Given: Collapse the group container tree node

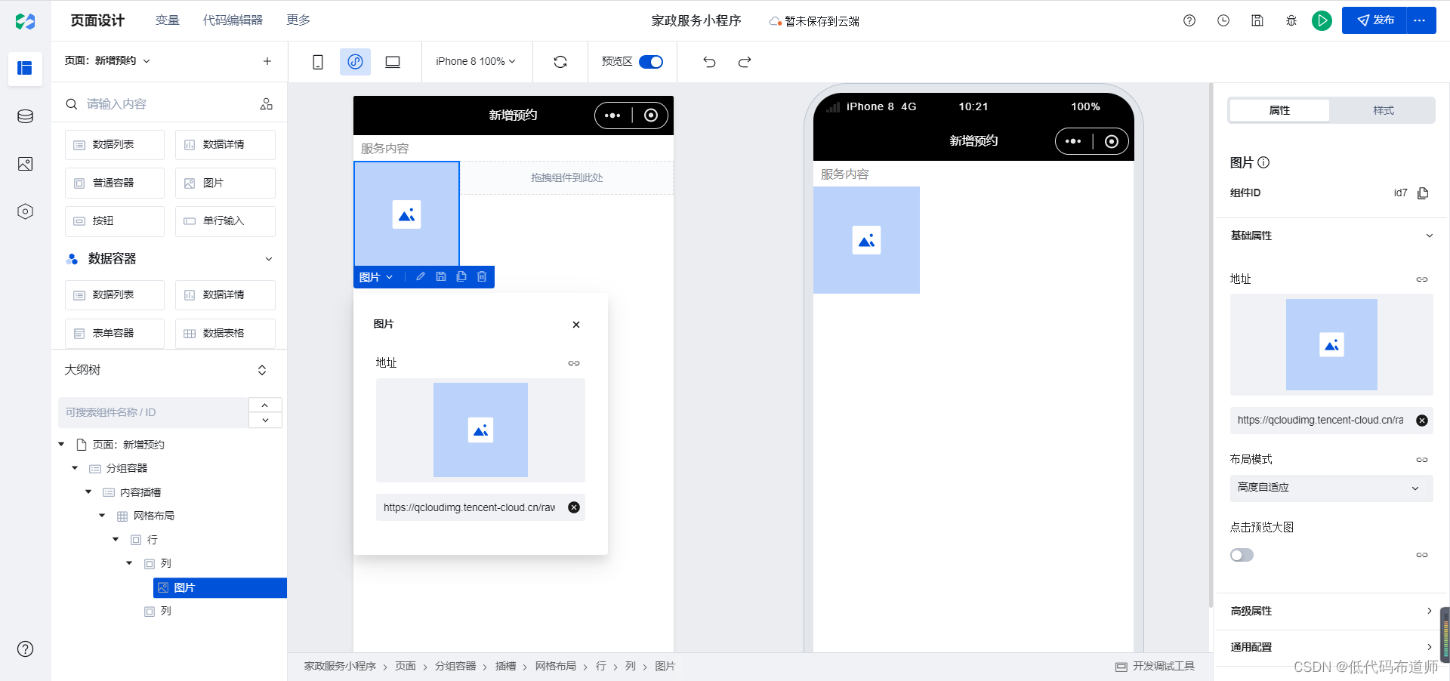Looking at the screenshot, I should click(75, 468).
